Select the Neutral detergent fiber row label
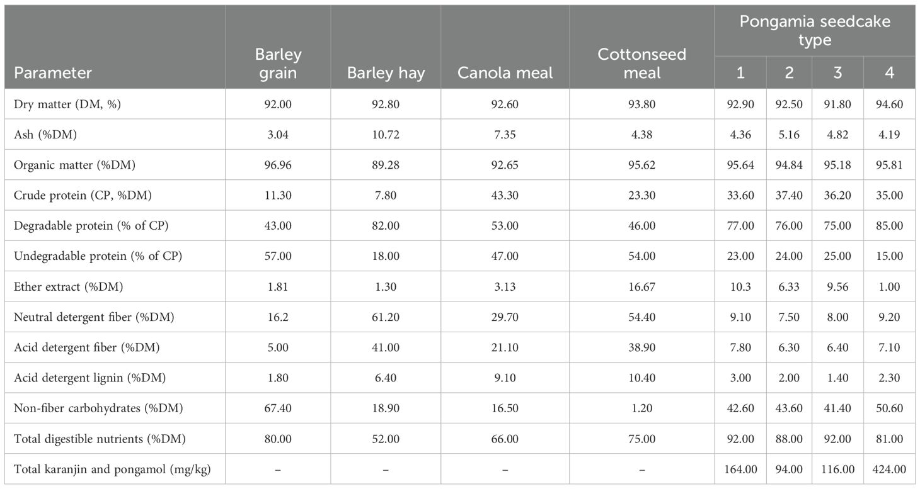Screen dimensions: 920x489 click(94, 317)
